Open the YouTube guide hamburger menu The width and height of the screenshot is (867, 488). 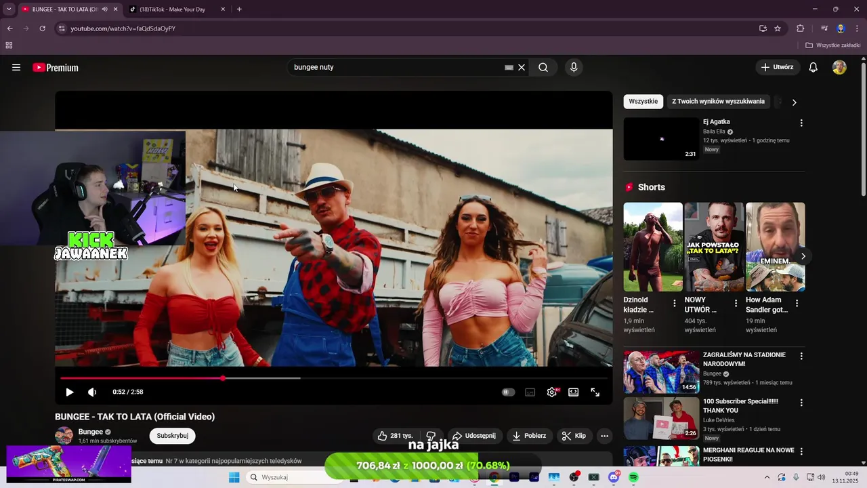click(x=16, y=67)
